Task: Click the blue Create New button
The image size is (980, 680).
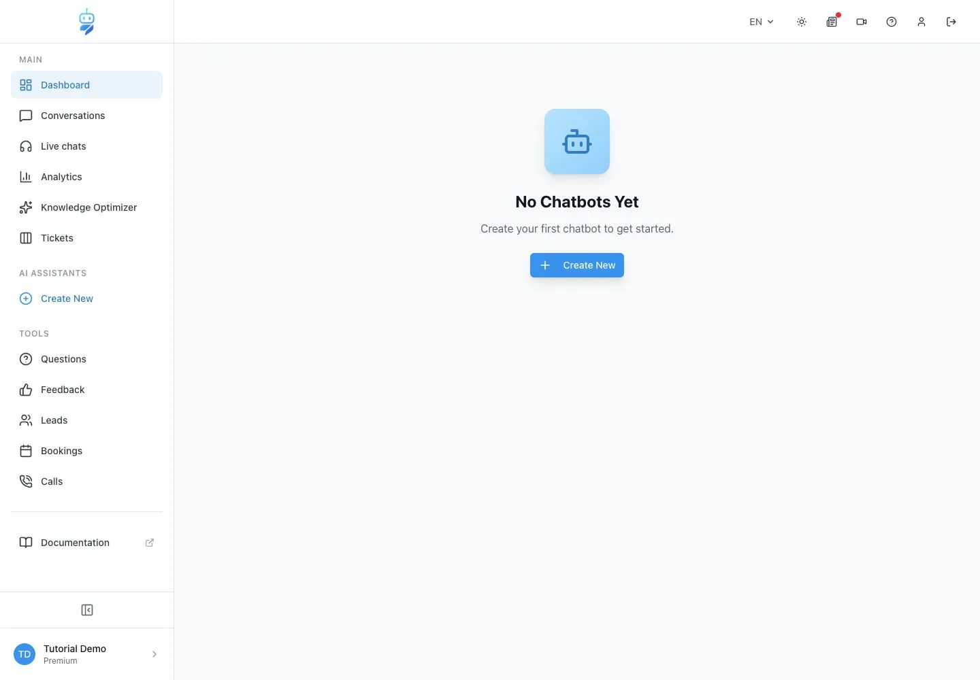Action: pyautogui.click(x=577, y=265)
